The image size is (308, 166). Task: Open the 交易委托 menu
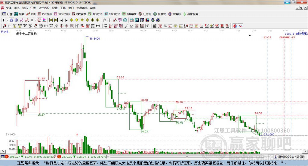point(82,8)
